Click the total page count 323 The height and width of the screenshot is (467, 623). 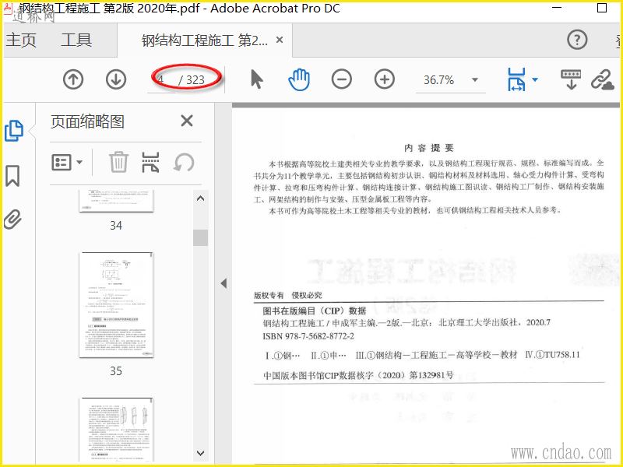pyautogui.click(x=195, y=80)
